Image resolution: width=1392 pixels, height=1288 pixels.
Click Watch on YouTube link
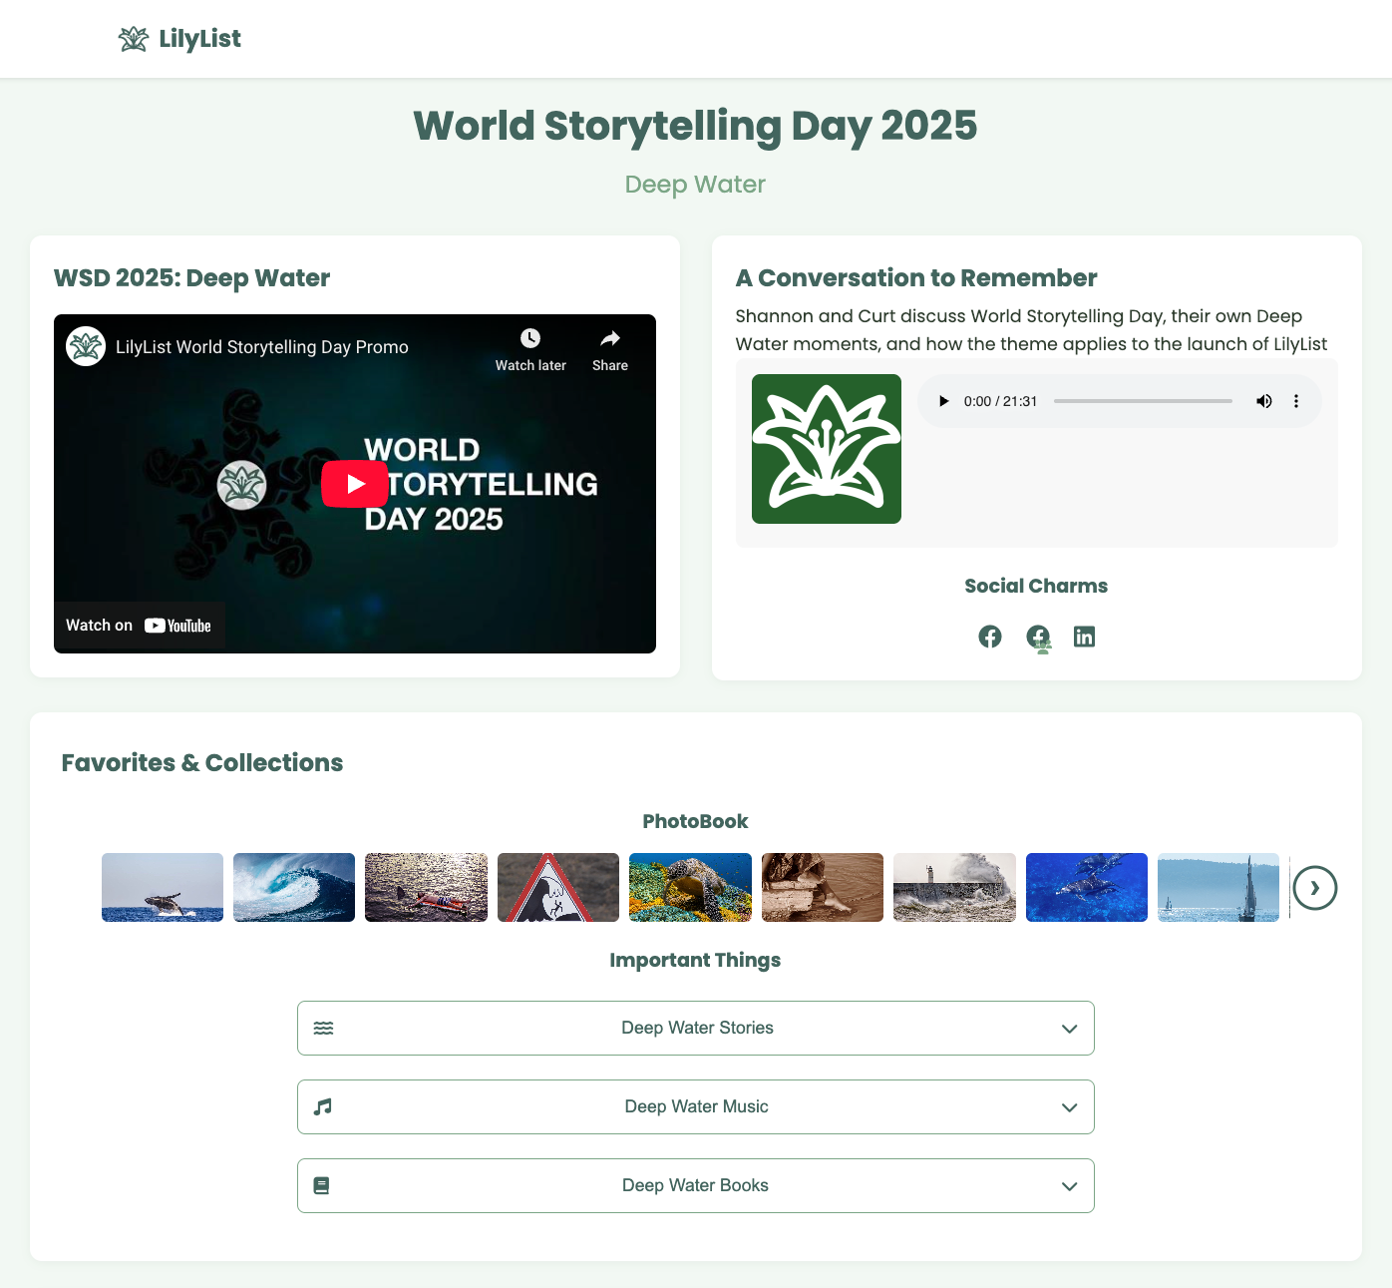(x=139, y=626)
